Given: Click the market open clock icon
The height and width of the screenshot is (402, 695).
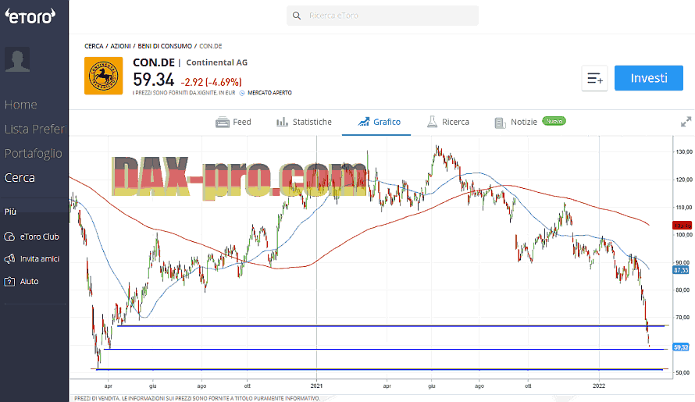Looking at the screenshot, I should tap(242, 93).
